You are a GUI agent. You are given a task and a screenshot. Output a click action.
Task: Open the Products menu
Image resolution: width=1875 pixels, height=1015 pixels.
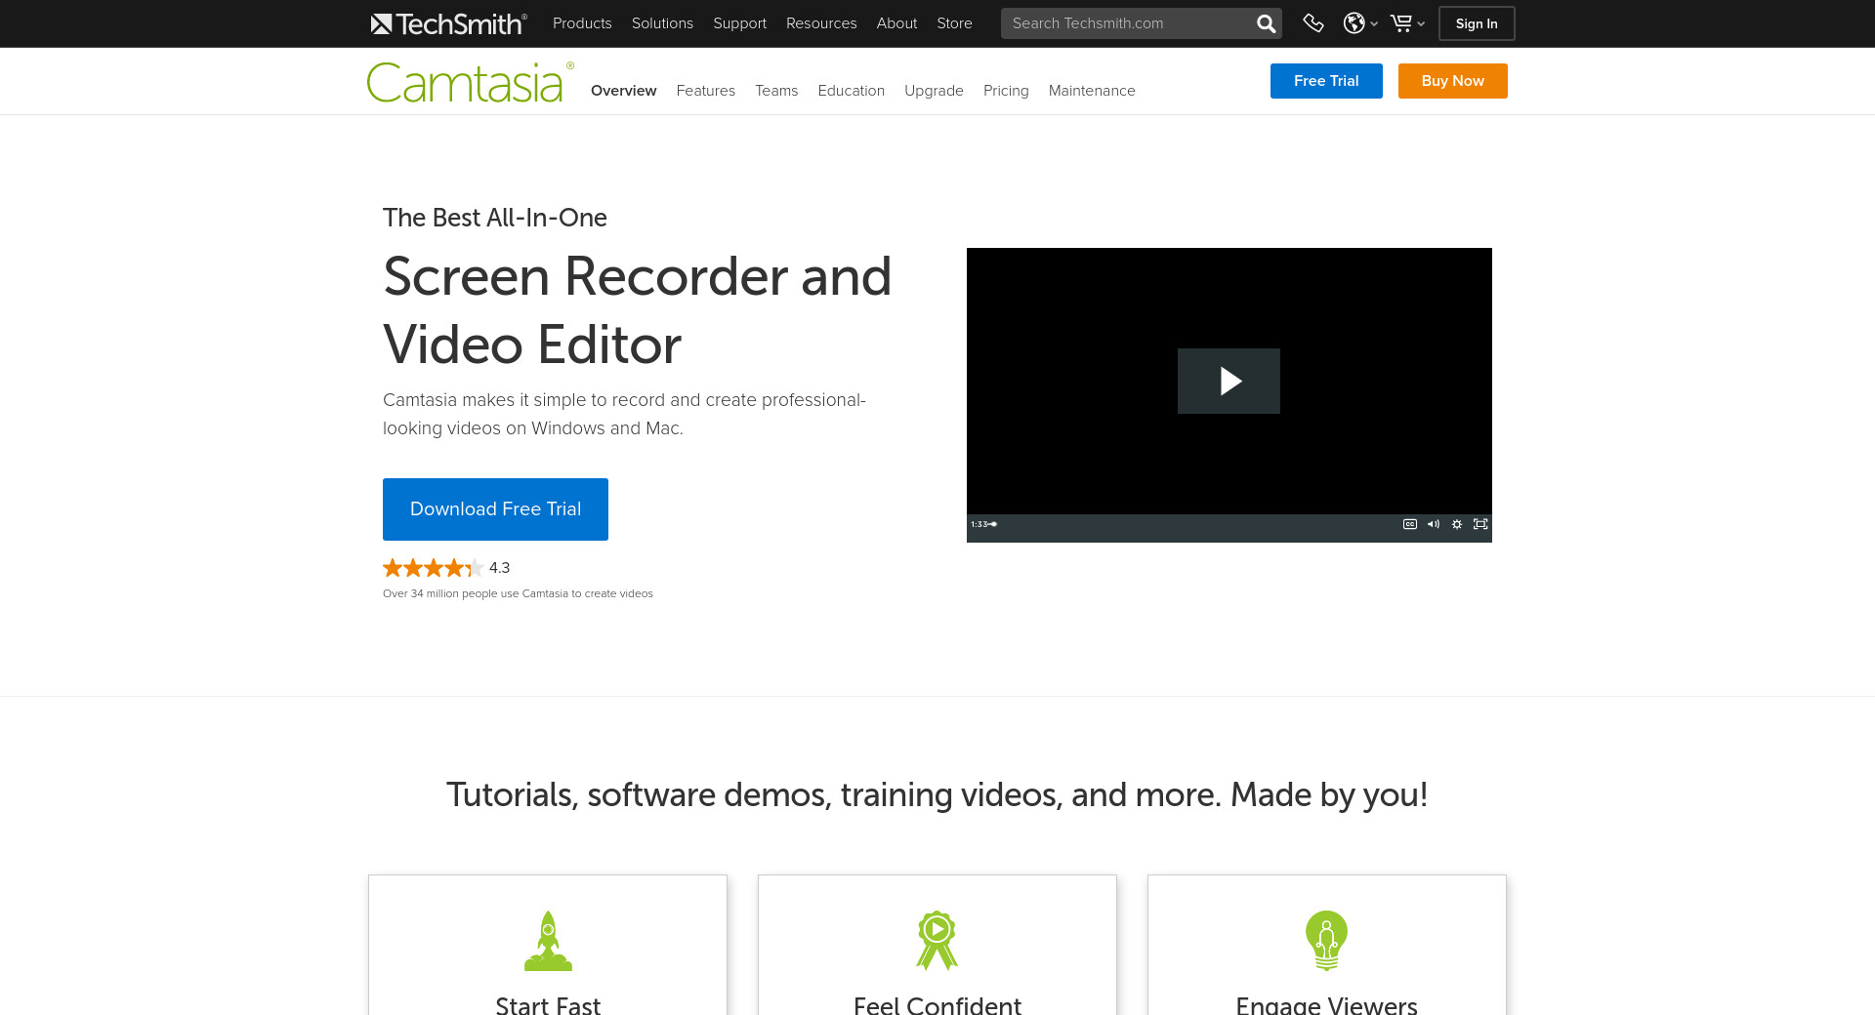tap(582, 23)
